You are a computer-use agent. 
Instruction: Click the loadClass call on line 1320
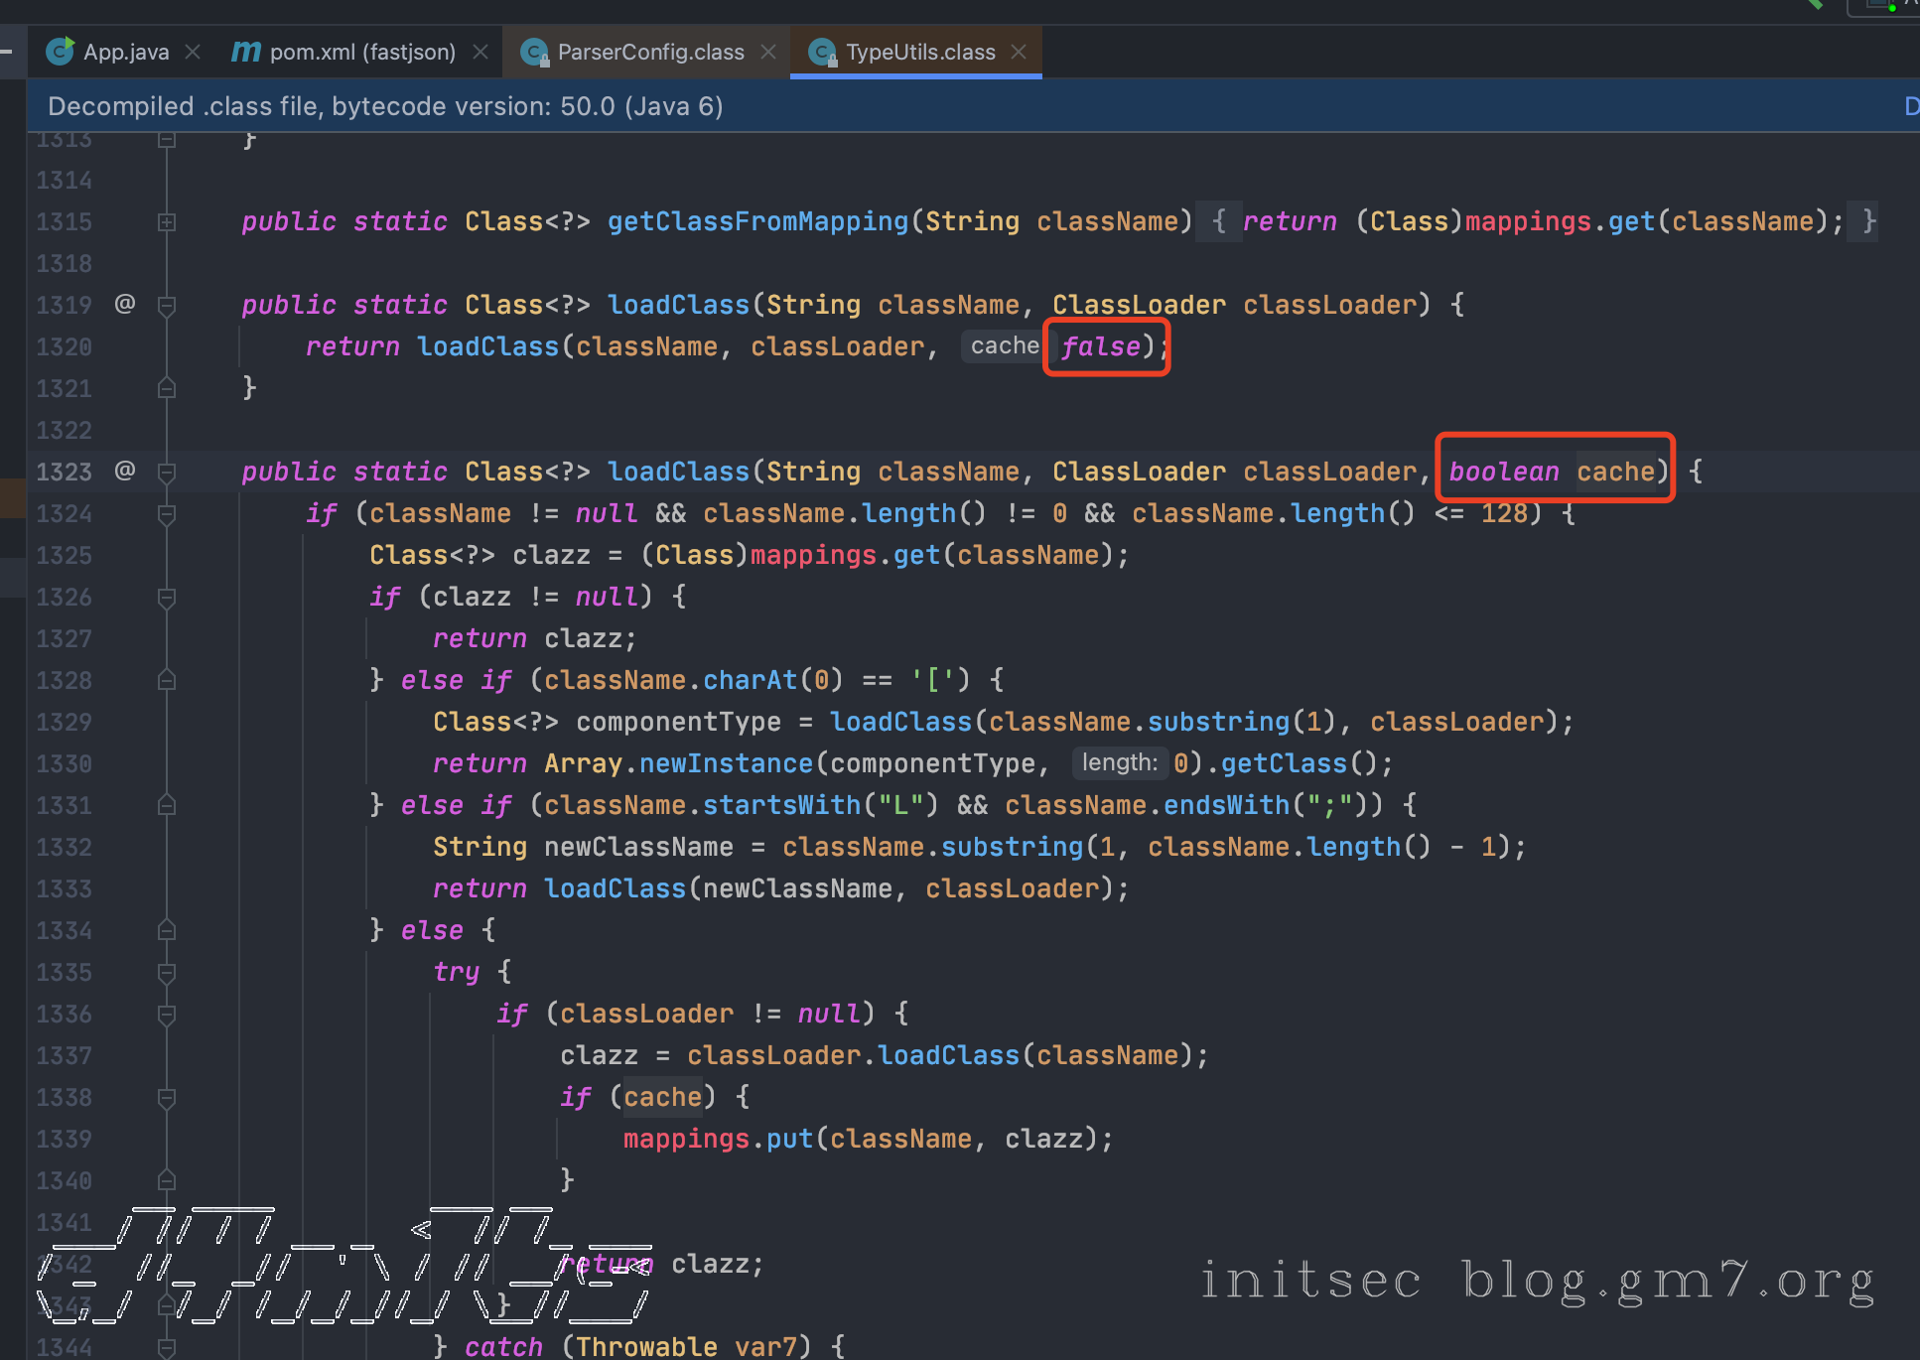(487, 346)
